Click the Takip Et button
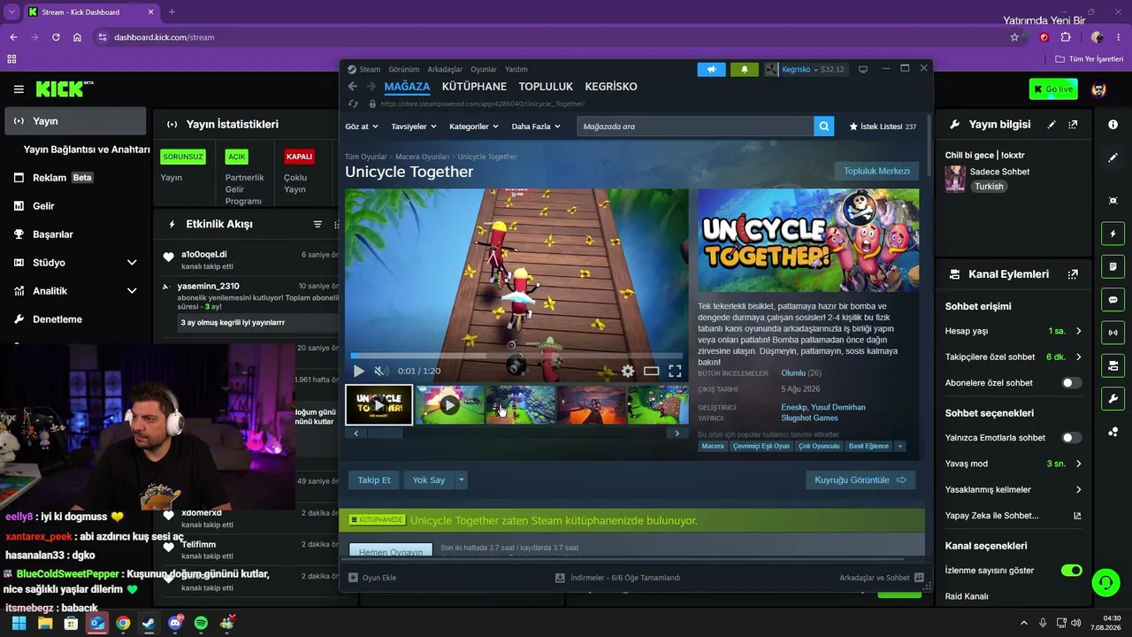 click(x=374, y=480)
